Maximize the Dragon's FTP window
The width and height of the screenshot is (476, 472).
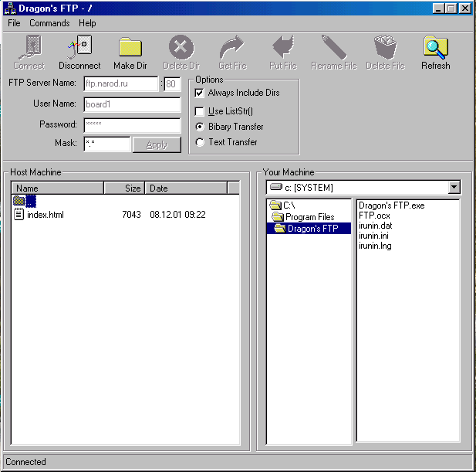coord(451,8)
